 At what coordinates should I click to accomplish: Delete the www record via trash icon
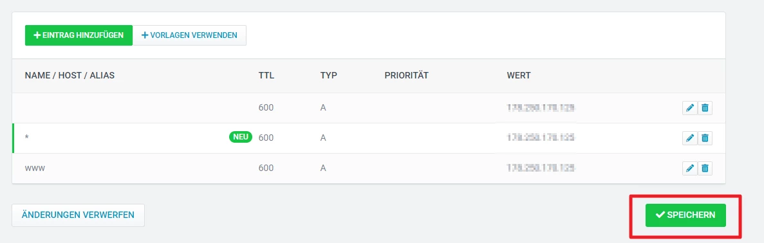pos(705,168)
